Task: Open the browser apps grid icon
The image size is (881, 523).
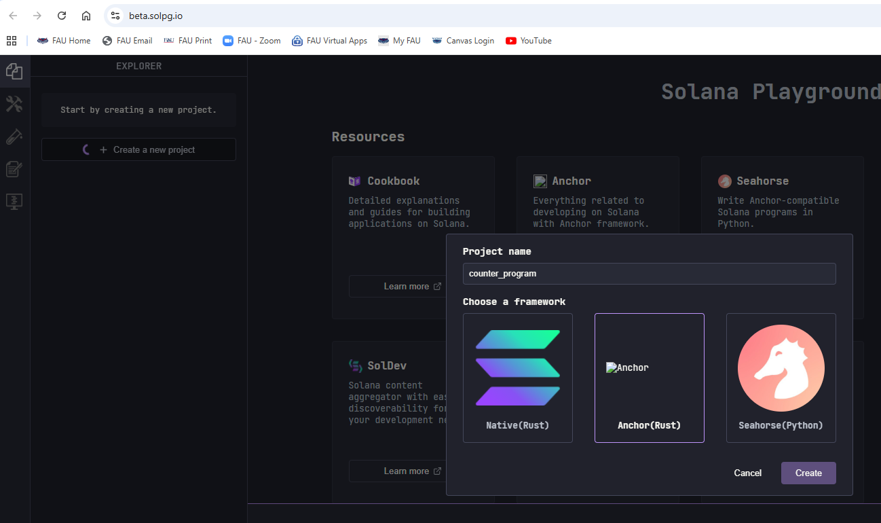Action: point(12,41)
